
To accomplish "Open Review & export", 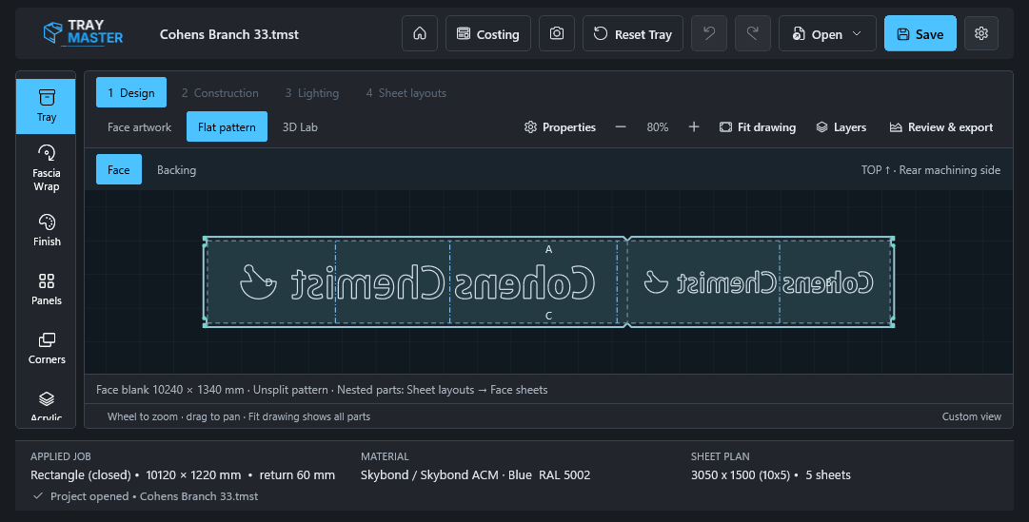I will coord(941,126).
